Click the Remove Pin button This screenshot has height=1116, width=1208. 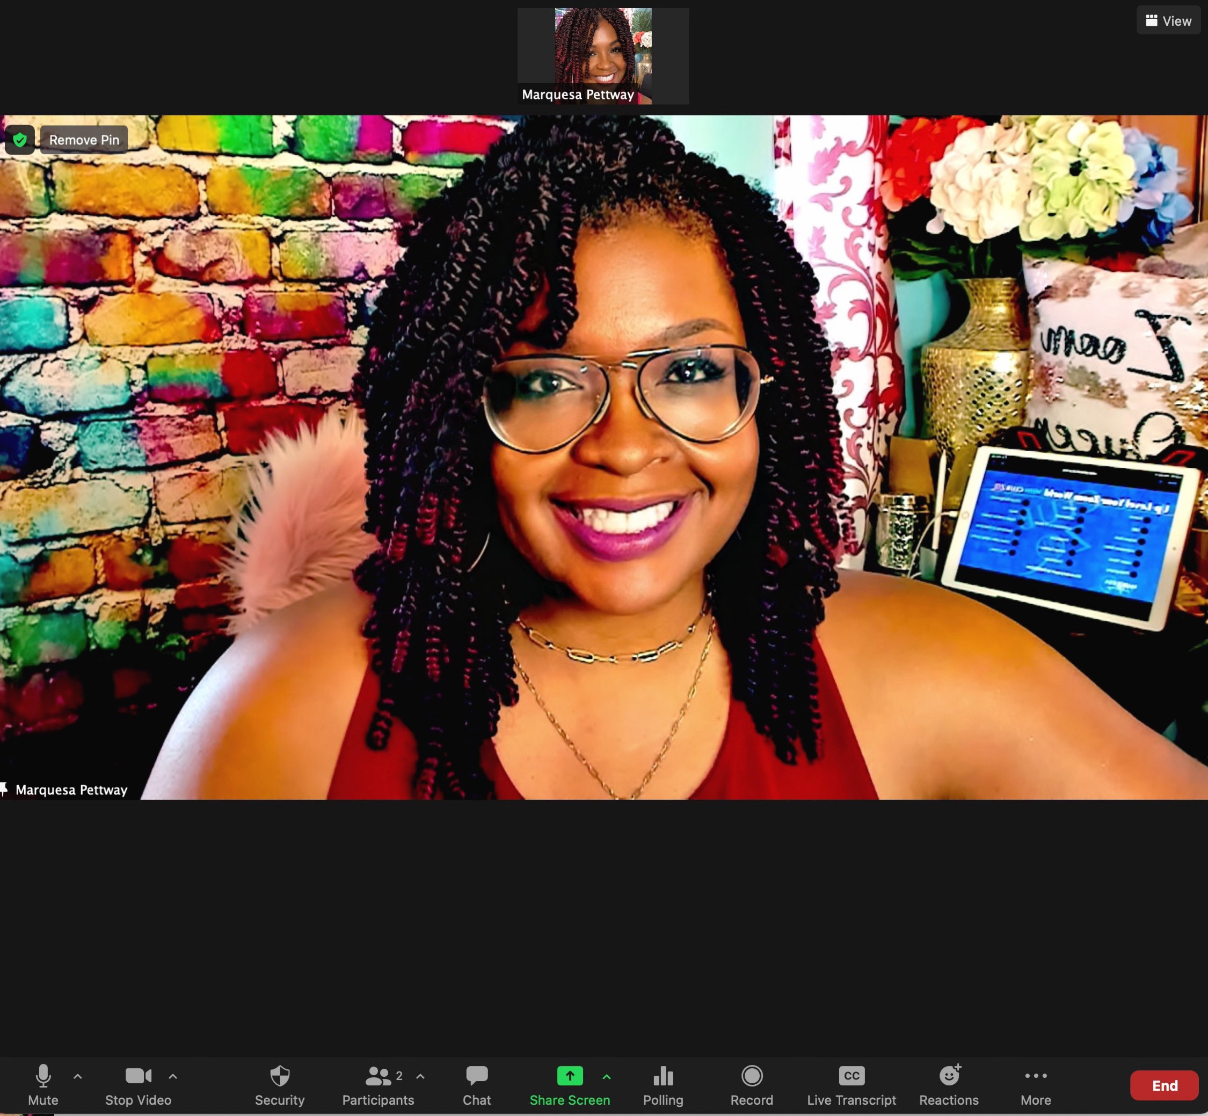coord(84,140)
